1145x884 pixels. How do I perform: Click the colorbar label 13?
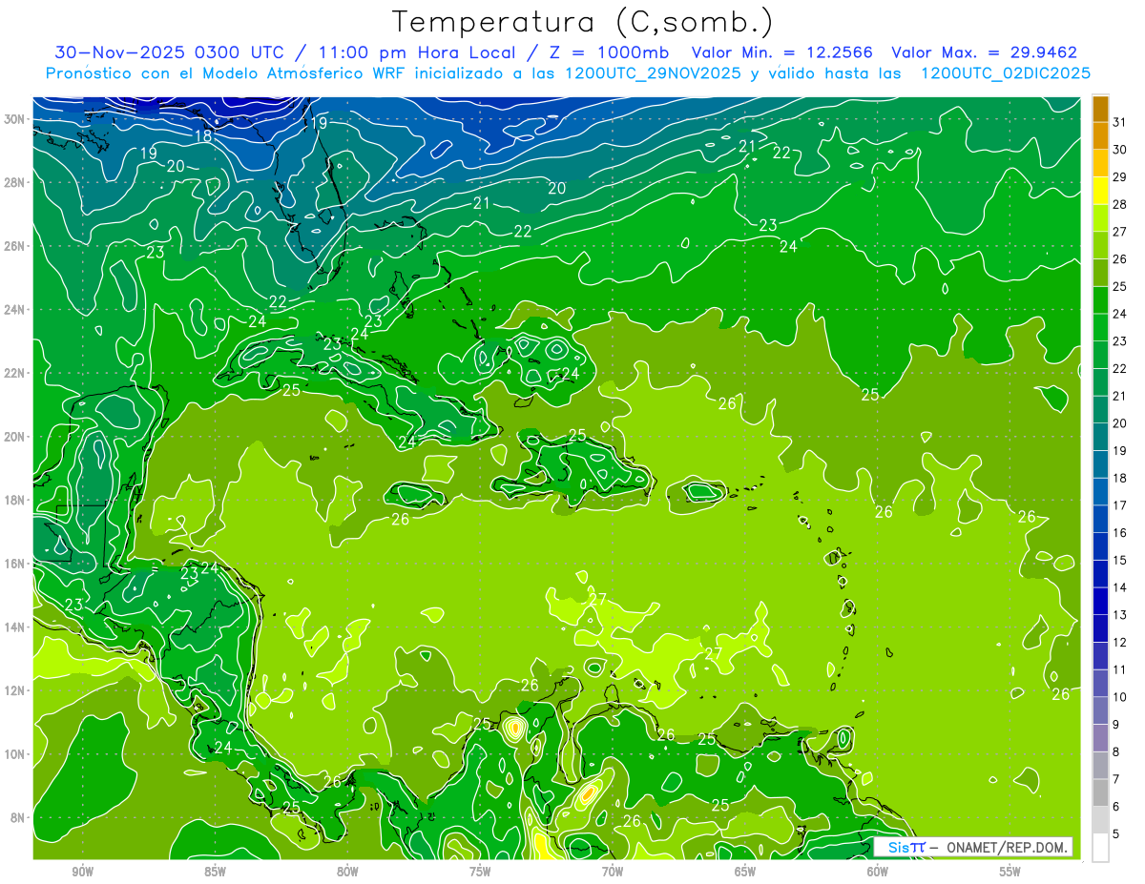tap(1120, 615)
